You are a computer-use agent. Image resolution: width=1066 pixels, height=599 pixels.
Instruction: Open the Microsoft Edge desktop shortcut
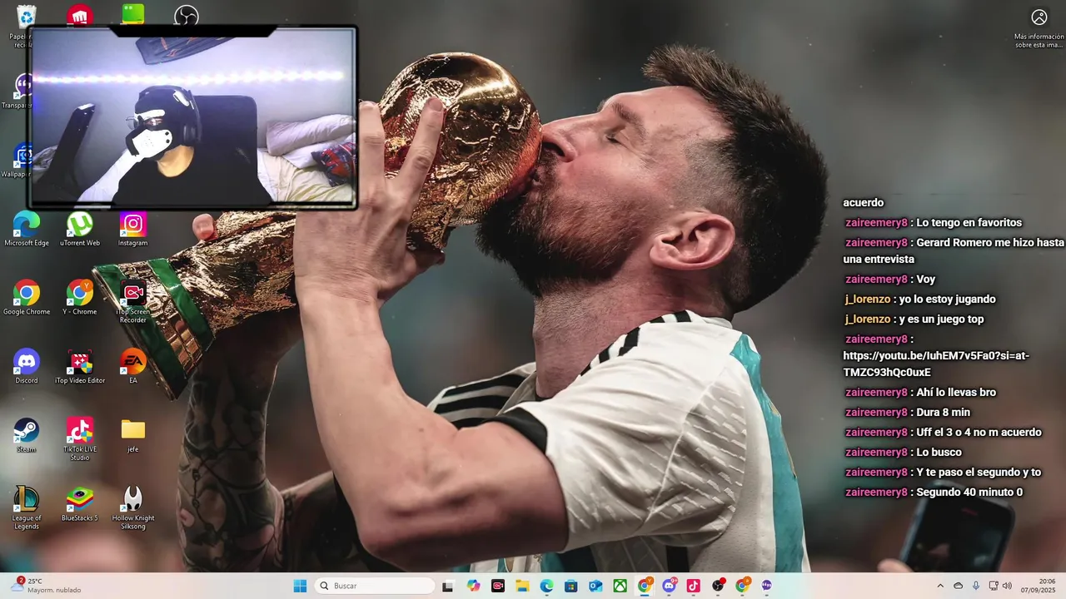(27, 230)
